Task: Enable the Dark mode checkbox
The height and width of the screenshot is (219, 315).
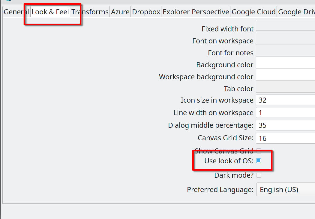Action: click(259, 175)
